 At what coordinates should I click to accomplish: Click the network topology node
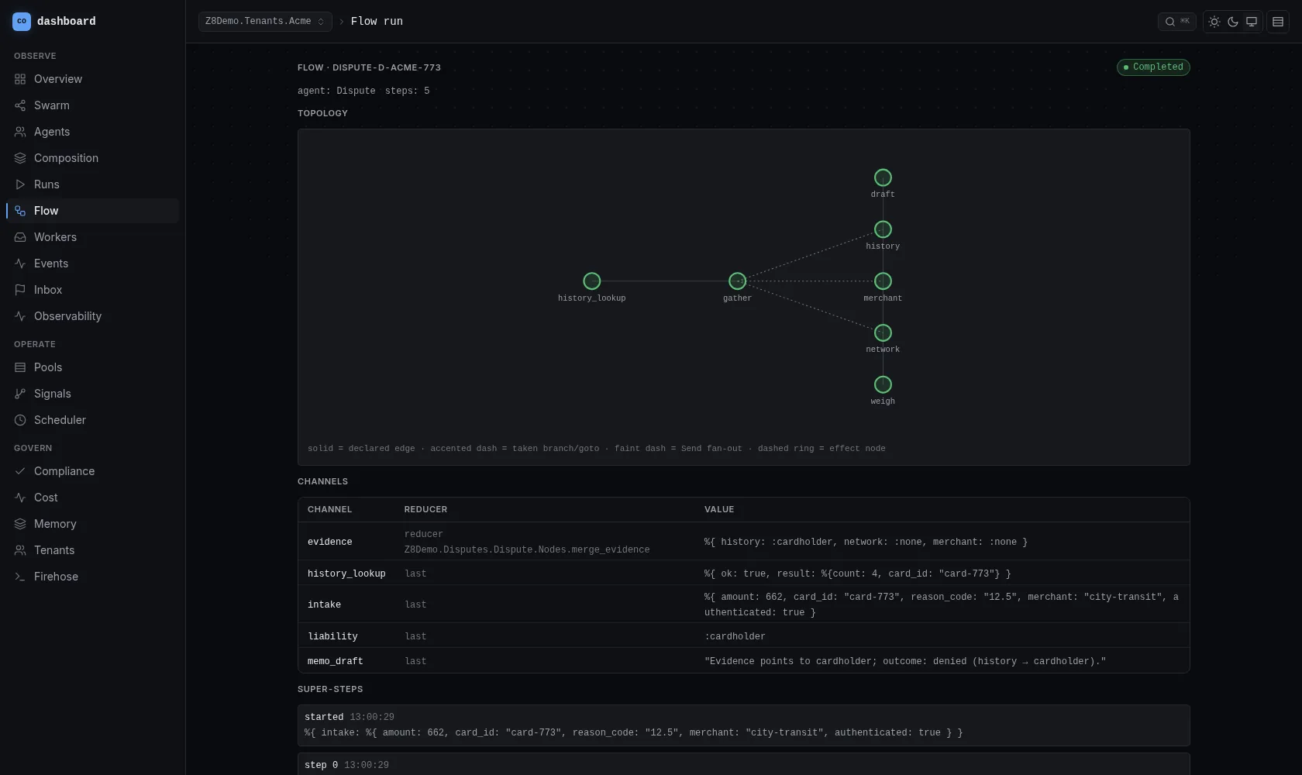click(883, 332)
